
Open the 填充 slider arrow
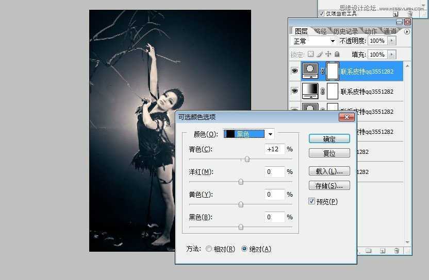(392, 55)
